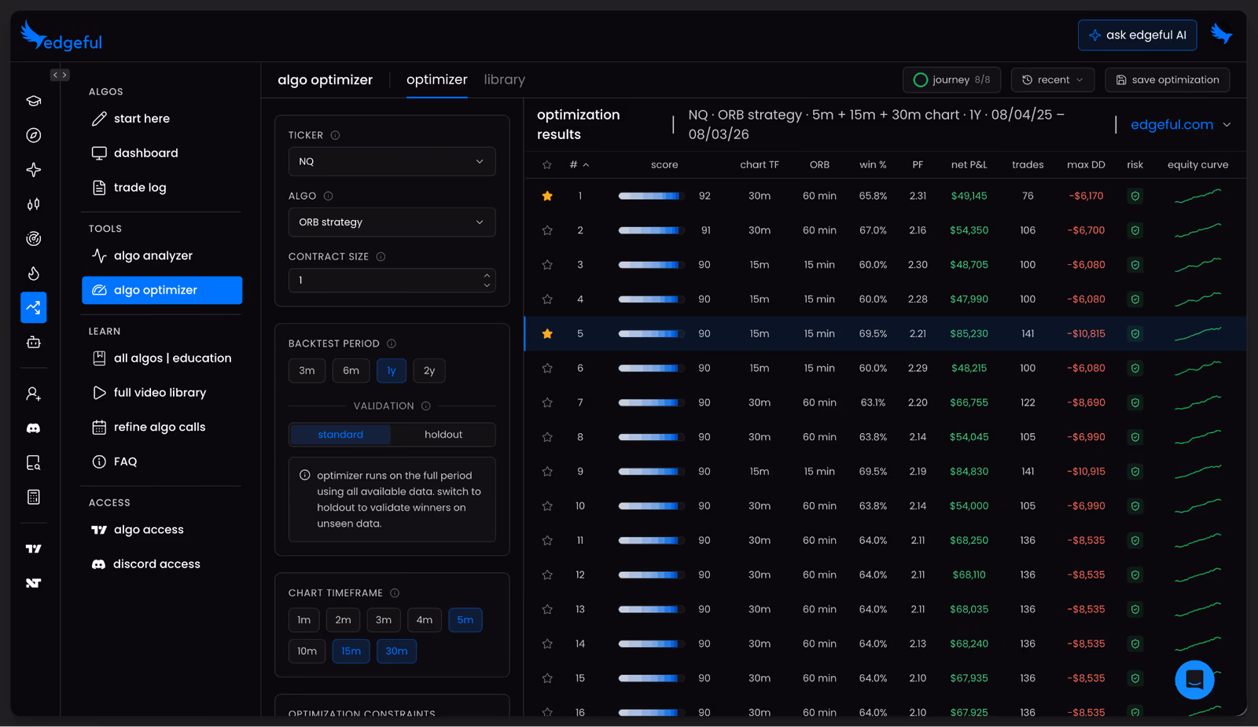Click the graduation cap icon in the sidebar
The height and width of the screenshot is (727, 1258).
coord(33,101)
